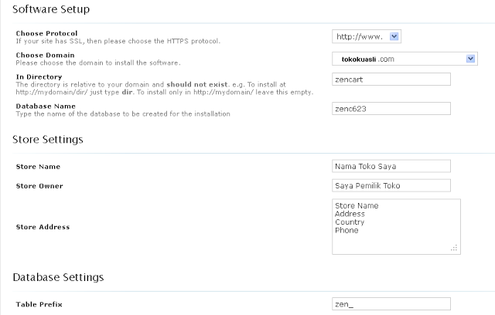Click the In Directory input field
This screenshot has height=315, width=495.
point(391,79)
